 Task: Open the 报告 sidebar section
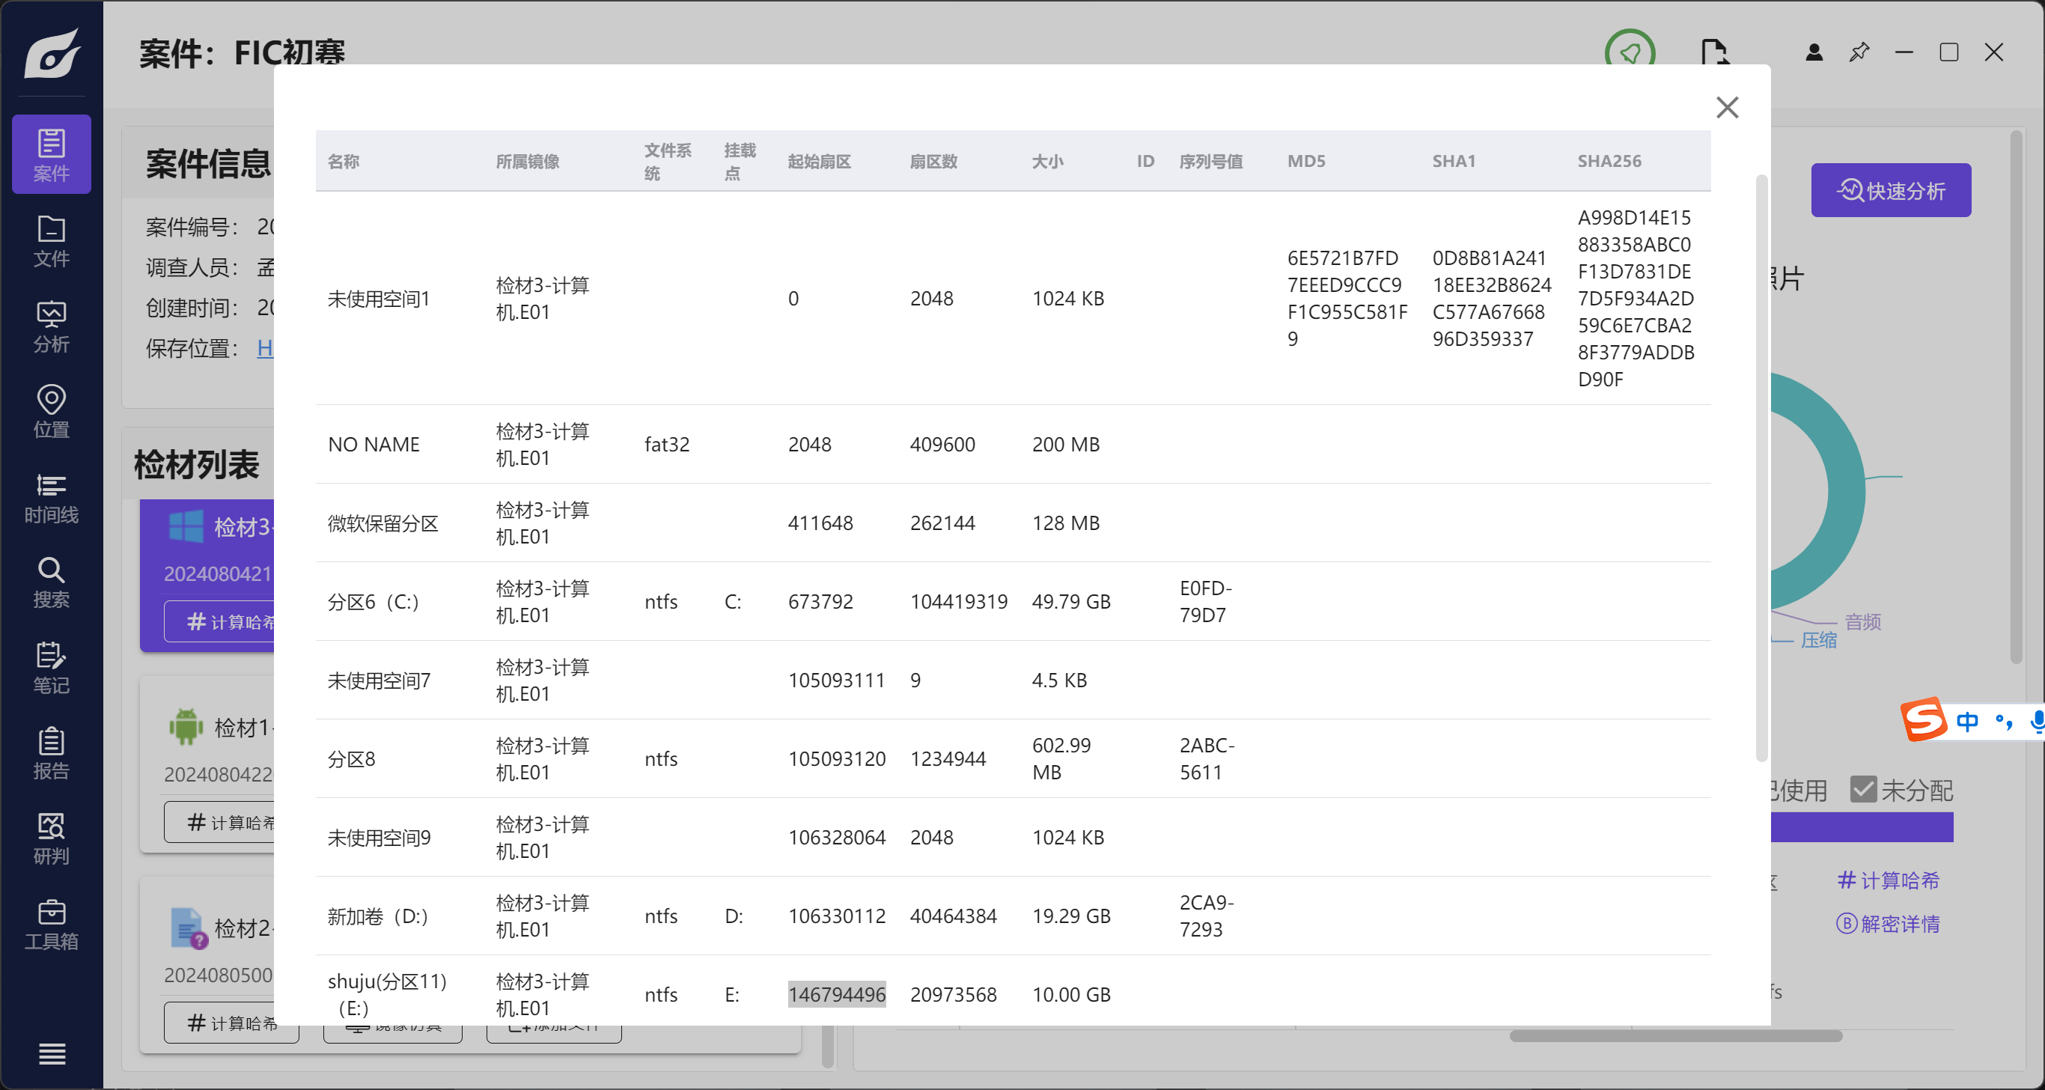click(x=52, y=753)
